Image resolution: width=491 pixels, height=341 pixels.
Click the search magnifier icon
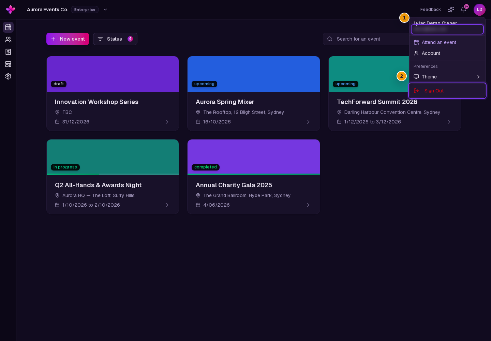[330, 39]
